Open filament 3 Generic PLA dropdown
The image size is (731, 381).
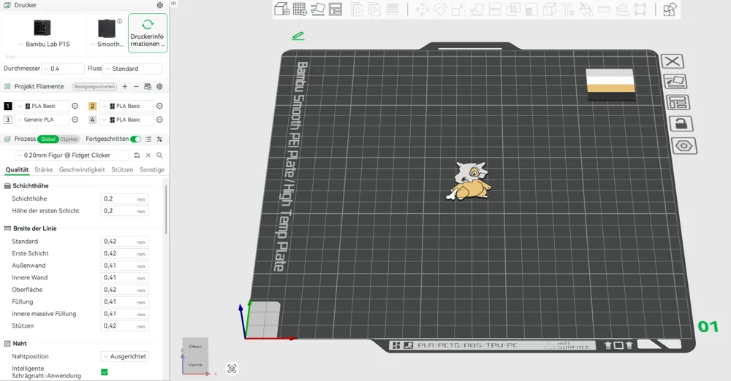42,120
